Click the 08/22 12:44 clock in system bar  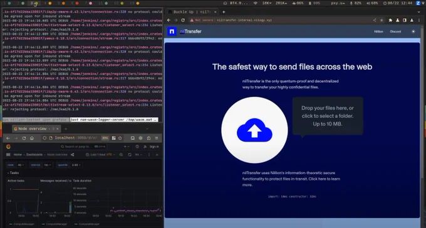[x=398, y=3]
